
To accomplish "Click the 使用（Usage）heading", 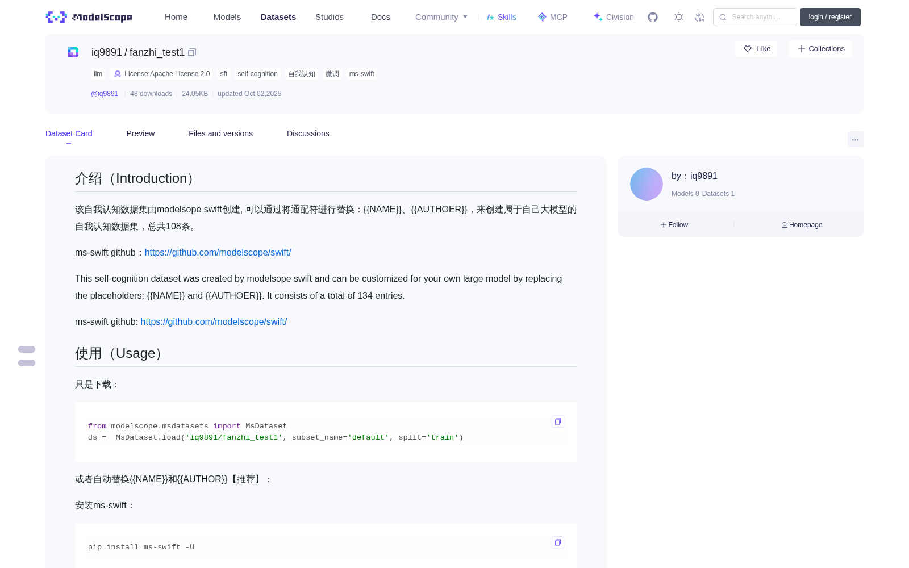I will coord(120,353).
